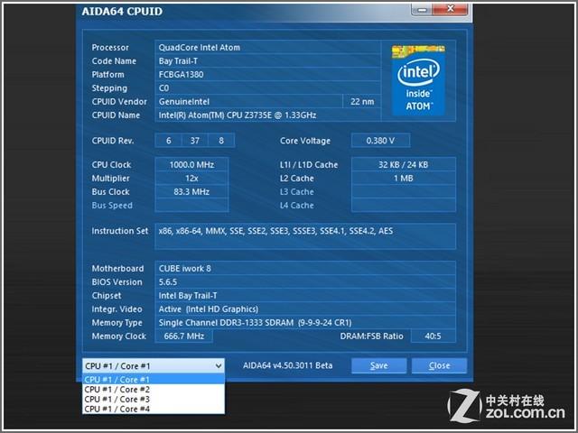Screen dimensions: 578x433
Task: Click platform value FCBGA1380
Action: tap(267, 75)
